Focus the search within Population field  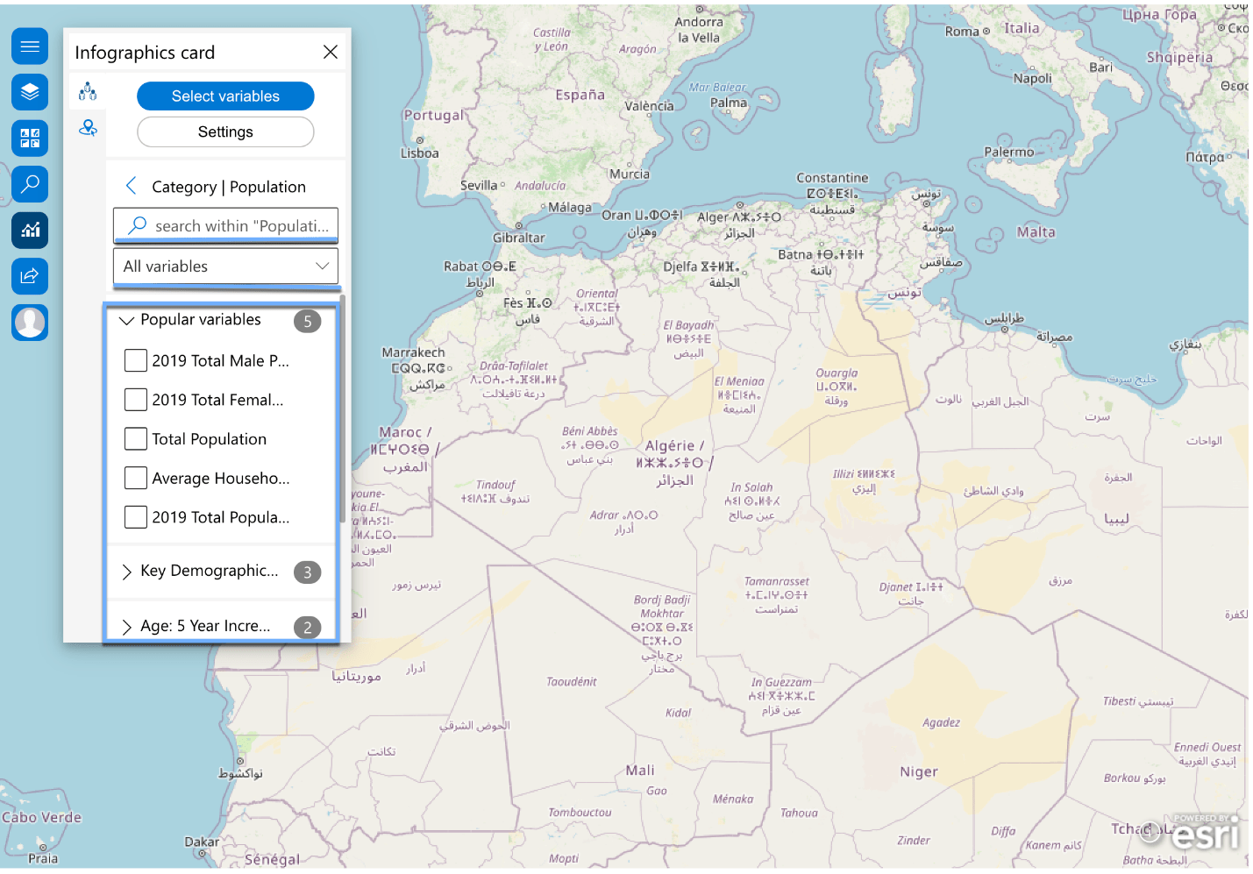pos(225,225)
